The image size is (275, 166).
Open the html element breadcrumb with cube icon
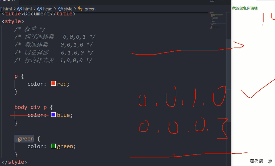(x=25, y=9)
